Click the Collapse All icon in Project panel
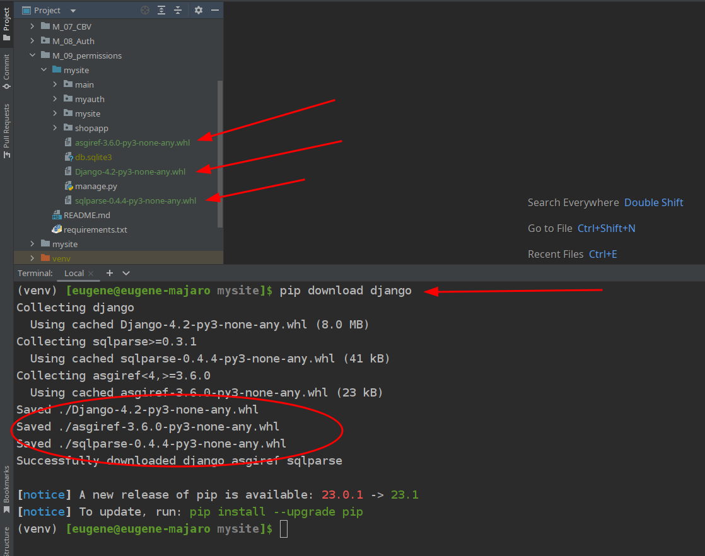This screenshot has height=556, width=705. pos(178,10)
